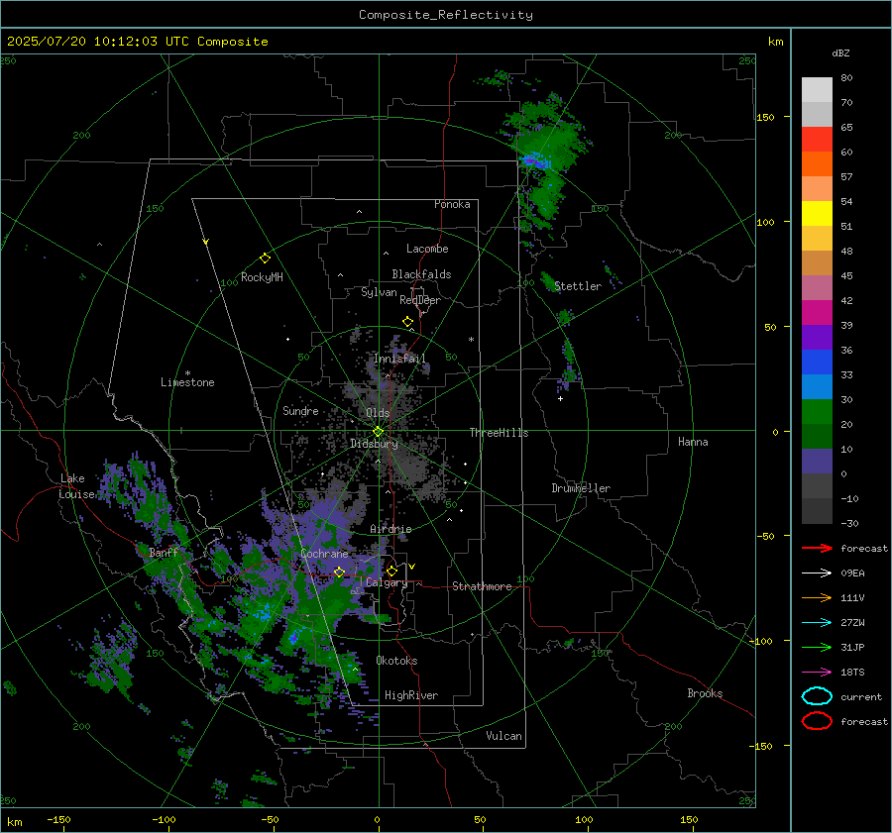Click the Strathmore label
The image size is (892, 833).
click(482, 586)
